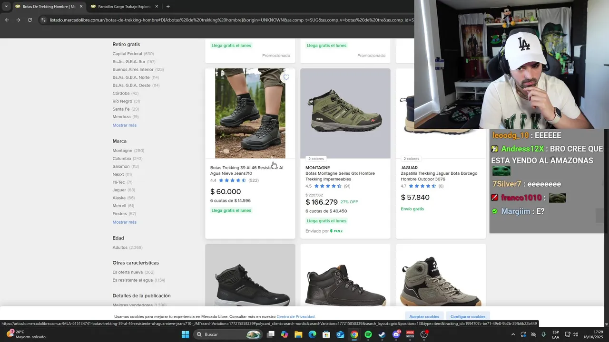Viewport: 609px width, 342px height.
Task: Open Outlook from taskbar
Action: [340, 334]
